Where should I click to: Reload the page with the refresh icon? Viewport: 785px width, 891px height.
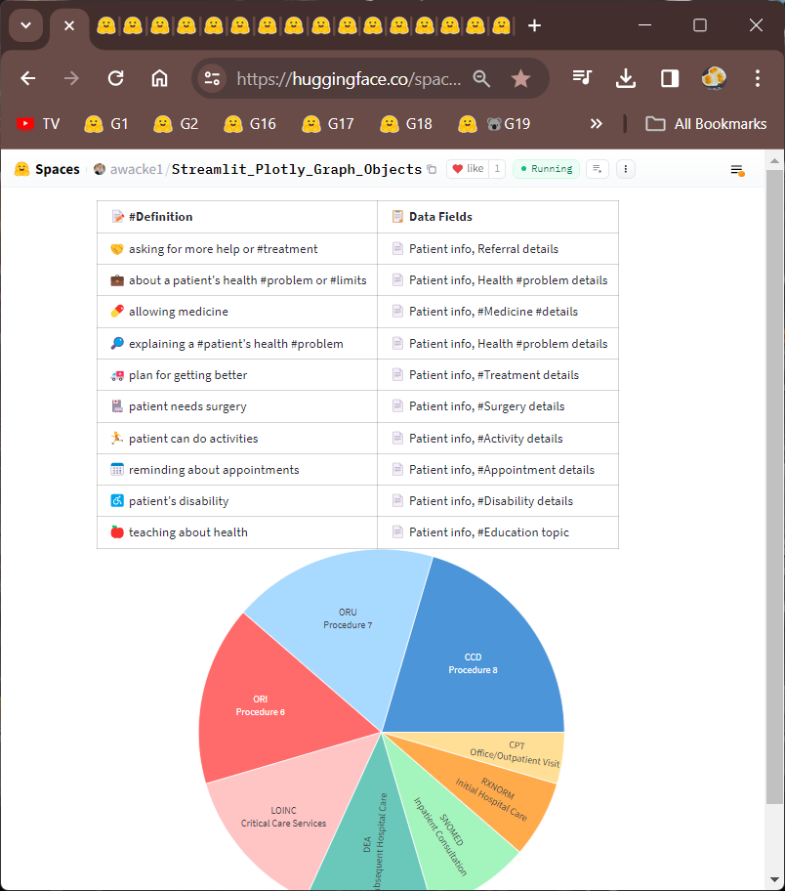(x=115, y=79)
